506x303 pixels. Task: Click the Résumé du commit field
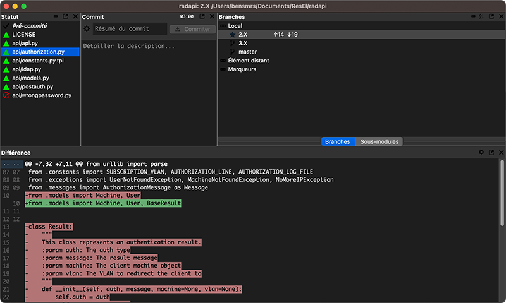[130, 28]
